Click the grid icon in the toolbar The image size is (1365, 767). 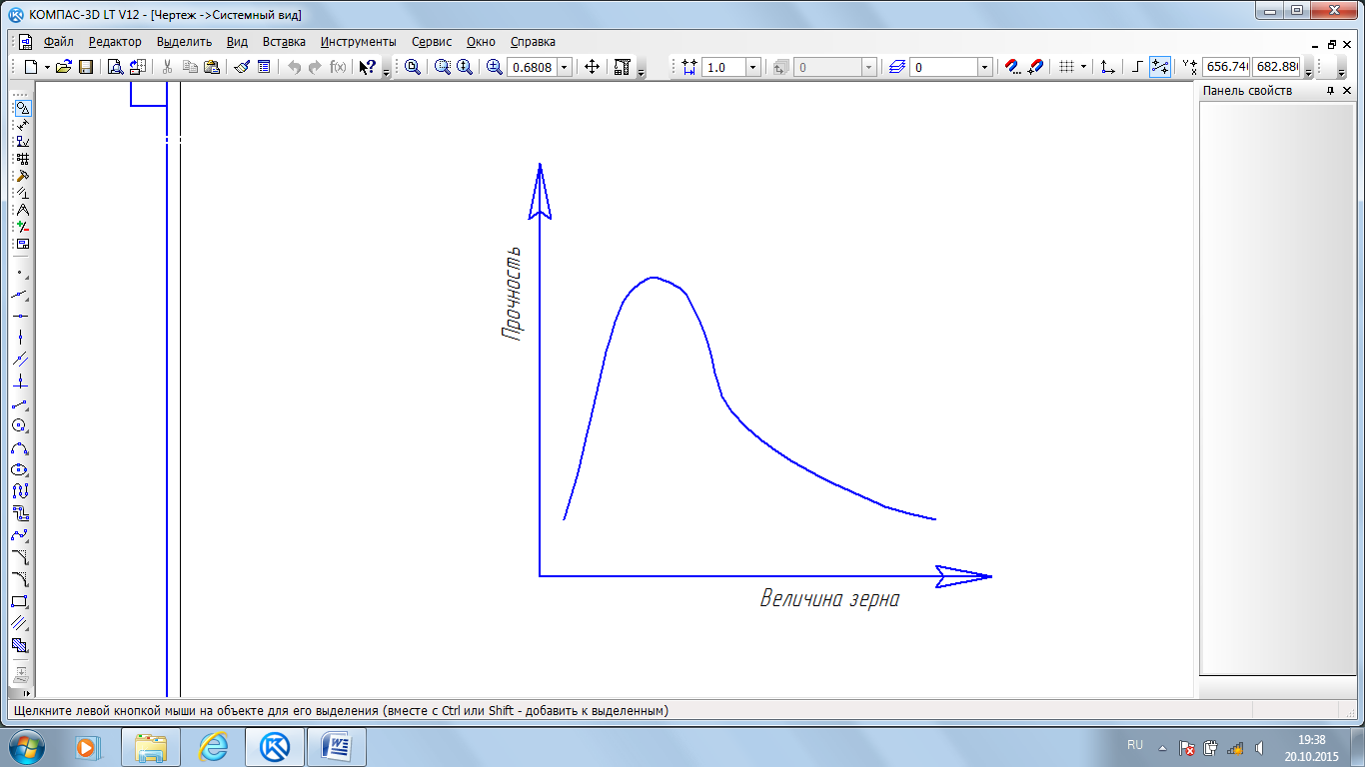pyautogui.click(x=1066, y=67)
